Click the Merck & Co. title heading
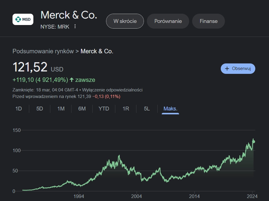Image resolution: width=269 pixels, height=201 pixels. coord(69,15)
